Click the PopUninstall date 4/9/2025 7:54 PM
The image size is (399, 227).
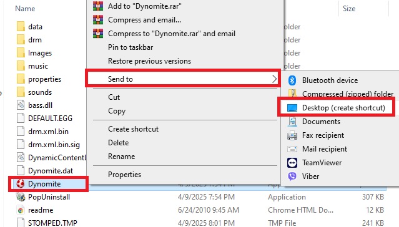click(206, 197)
